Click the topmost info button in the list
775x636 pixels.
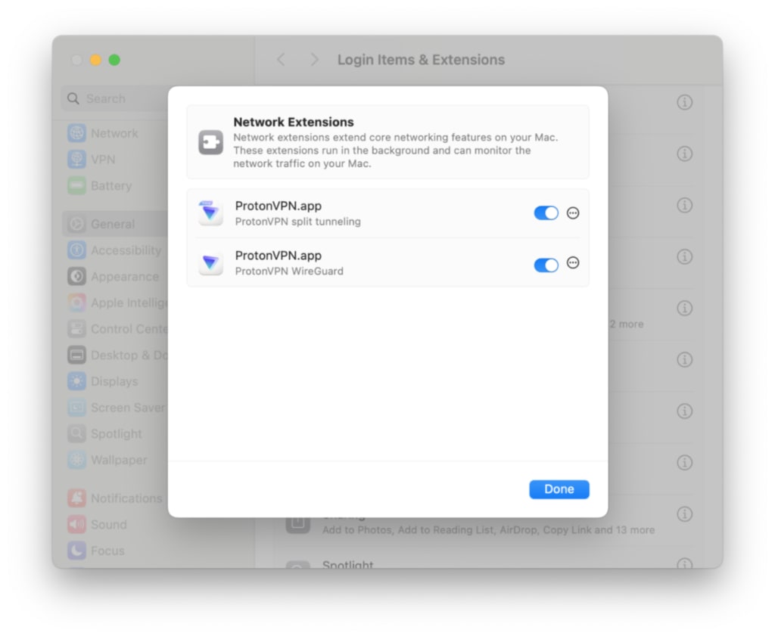tap(684, 102)
